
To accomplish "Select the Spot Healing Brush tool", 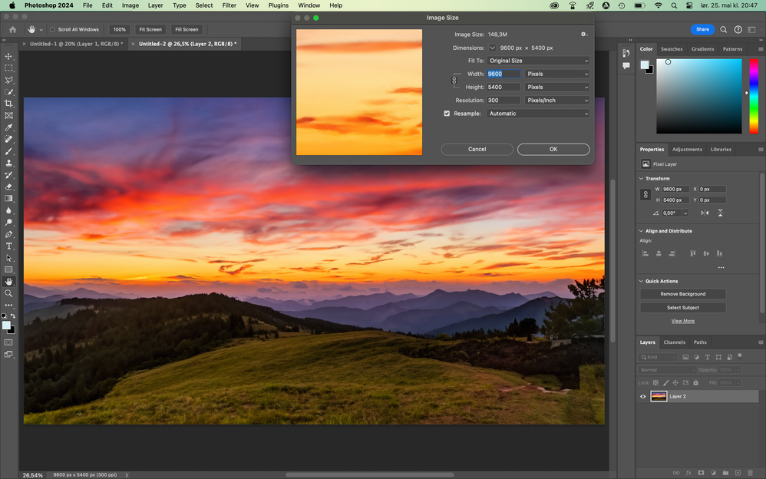I will coord(8,139).
